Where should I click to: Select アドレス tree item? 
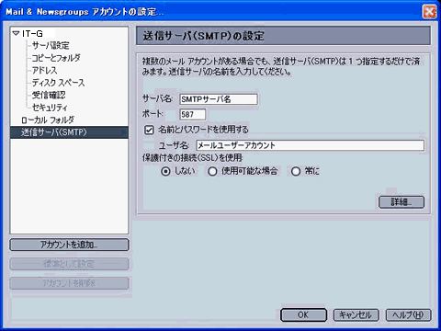tap(45, 70)
